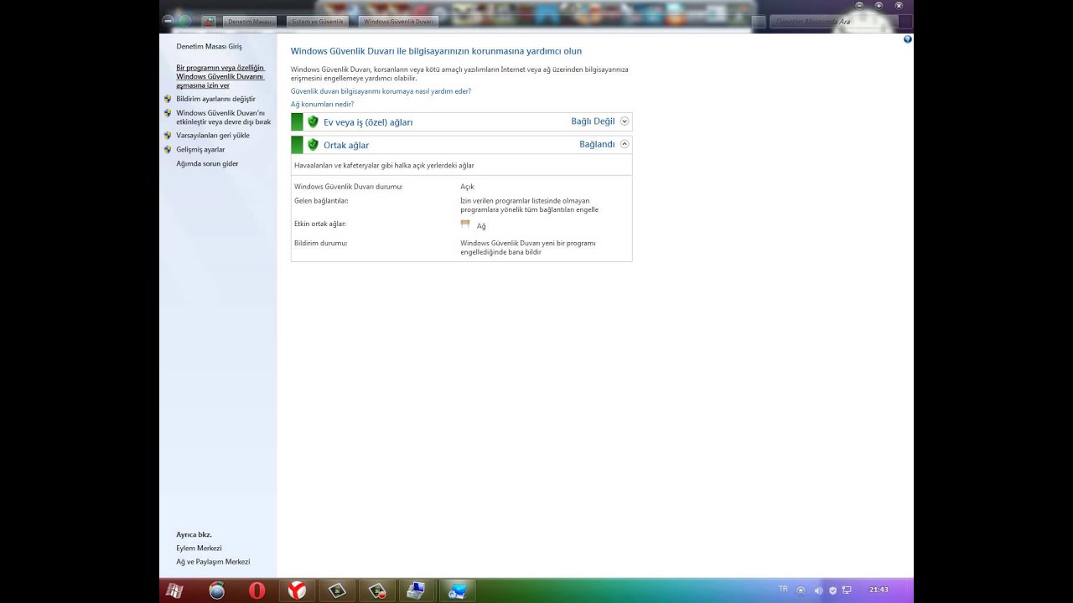Open Yandex browser from taskbar
1073x603 pixels.
(x=297, y=590)
